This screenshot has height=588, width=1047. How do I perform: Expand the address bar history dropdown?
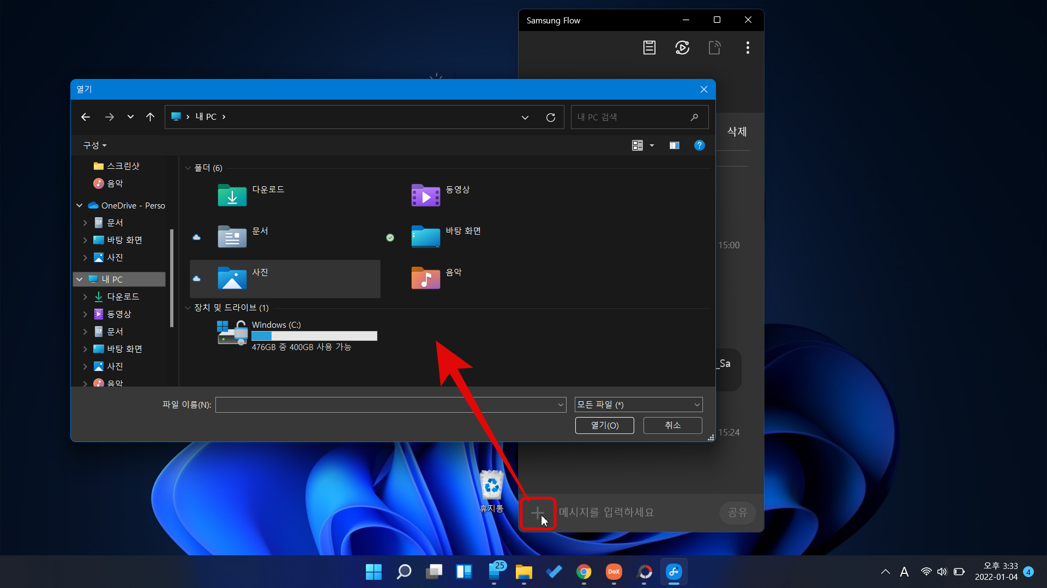coord(525,117)
